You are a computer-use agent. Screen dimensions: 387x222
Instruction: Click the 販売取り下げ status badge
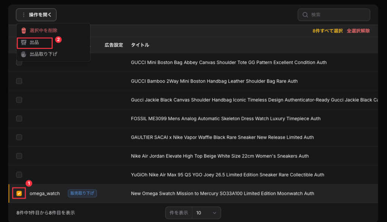[x=82, y=193]
